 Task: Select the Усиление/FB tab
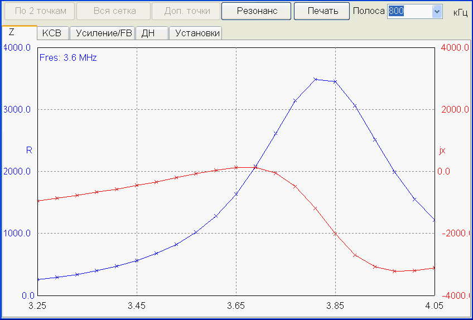(x=104, y=33)
